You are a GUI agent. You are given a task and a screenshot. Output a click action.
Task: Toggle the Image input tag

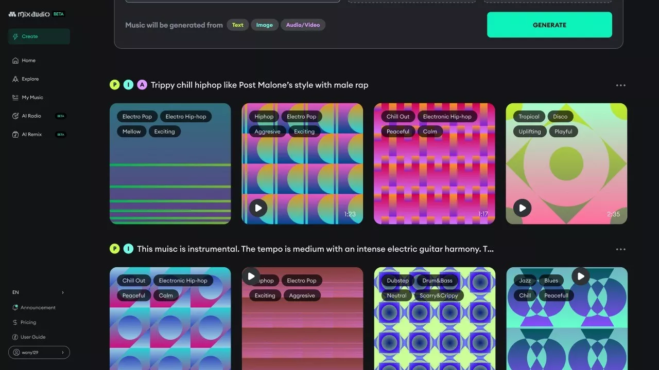coord(265,25)
